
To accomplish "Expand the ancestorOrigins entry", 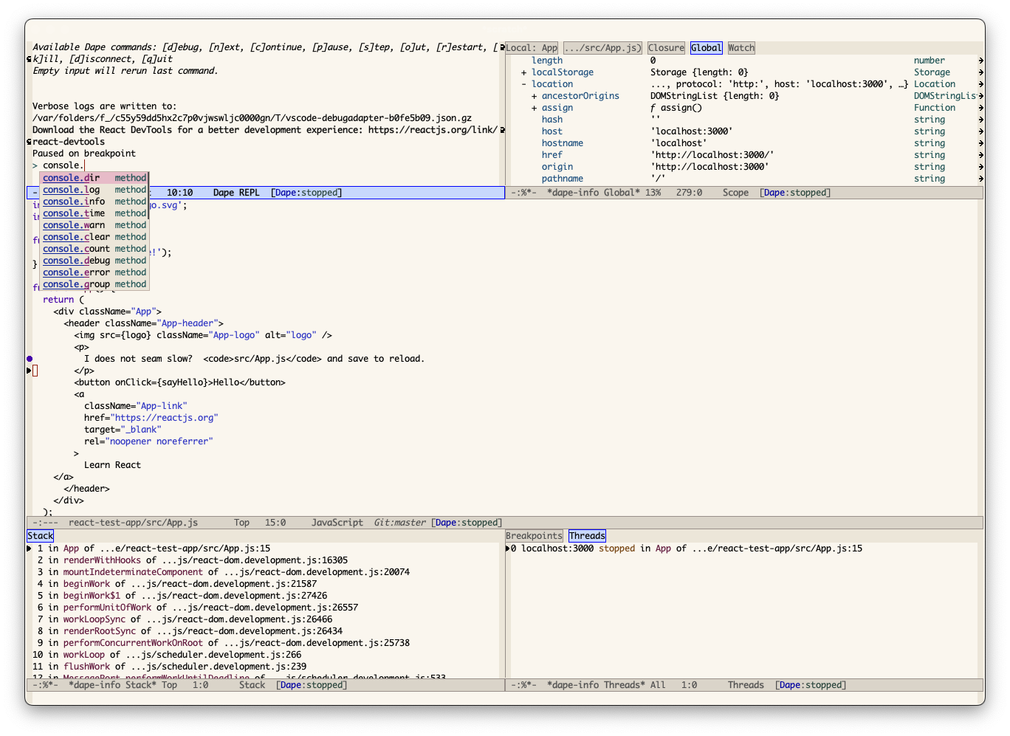I will 534,96.
